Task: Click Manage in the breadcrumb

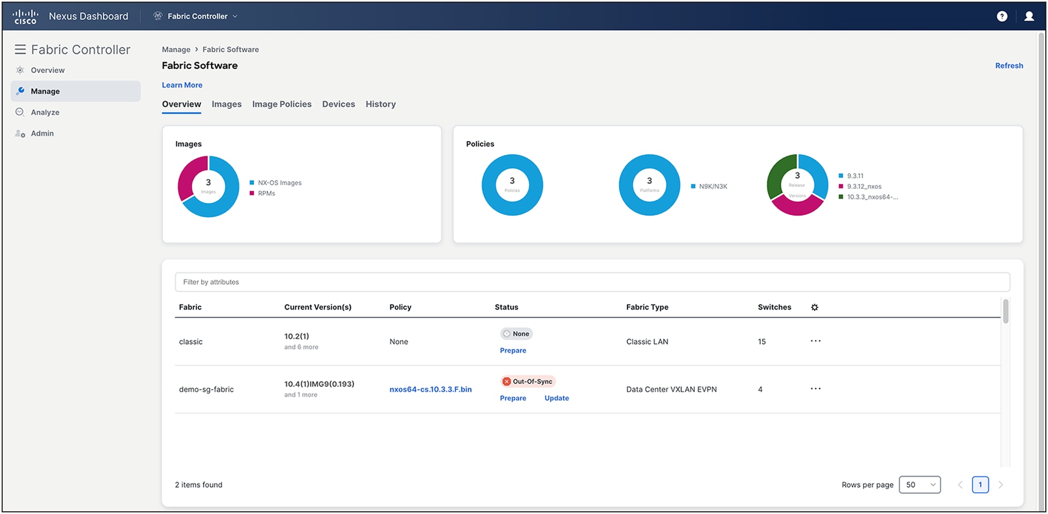Action: [x=176, y=49]
